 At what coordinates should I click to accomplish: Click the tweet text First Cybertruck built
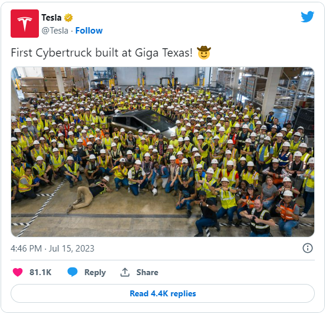[64, 52]
